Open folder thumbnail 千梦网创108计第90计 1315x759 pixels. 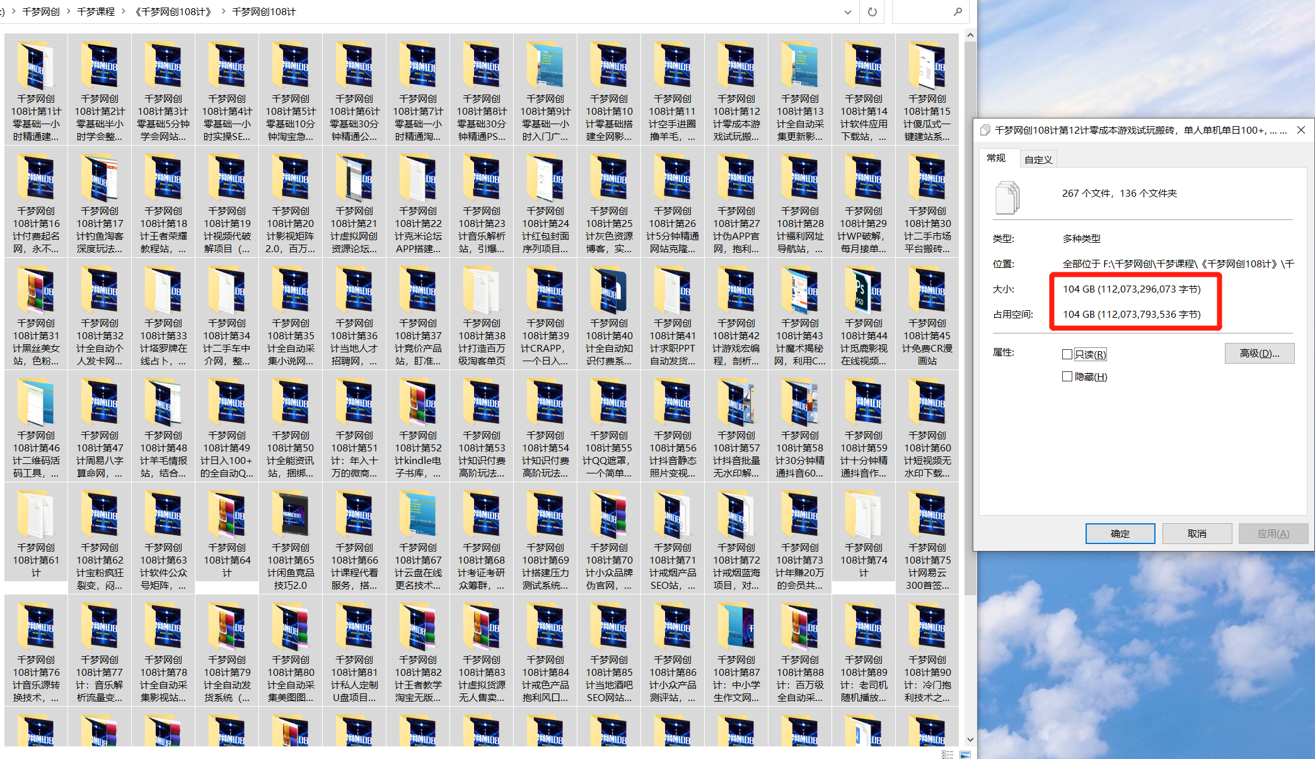tap(927, 627)
